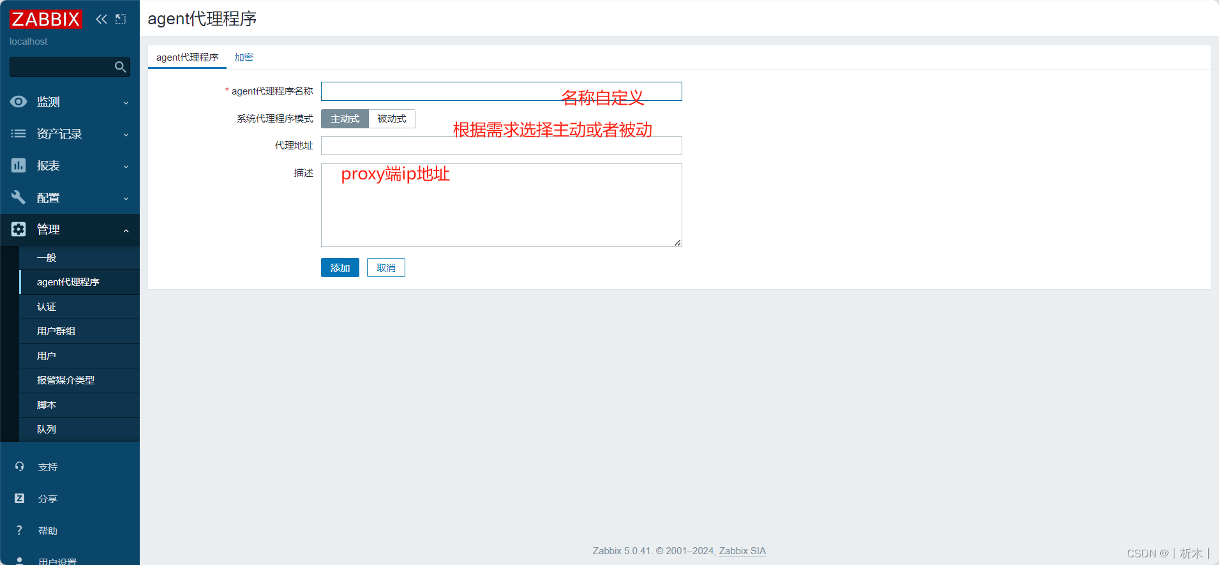Click the 监测 menu label
This screenshot has height=565, width=1219.
tap(49, 102)
